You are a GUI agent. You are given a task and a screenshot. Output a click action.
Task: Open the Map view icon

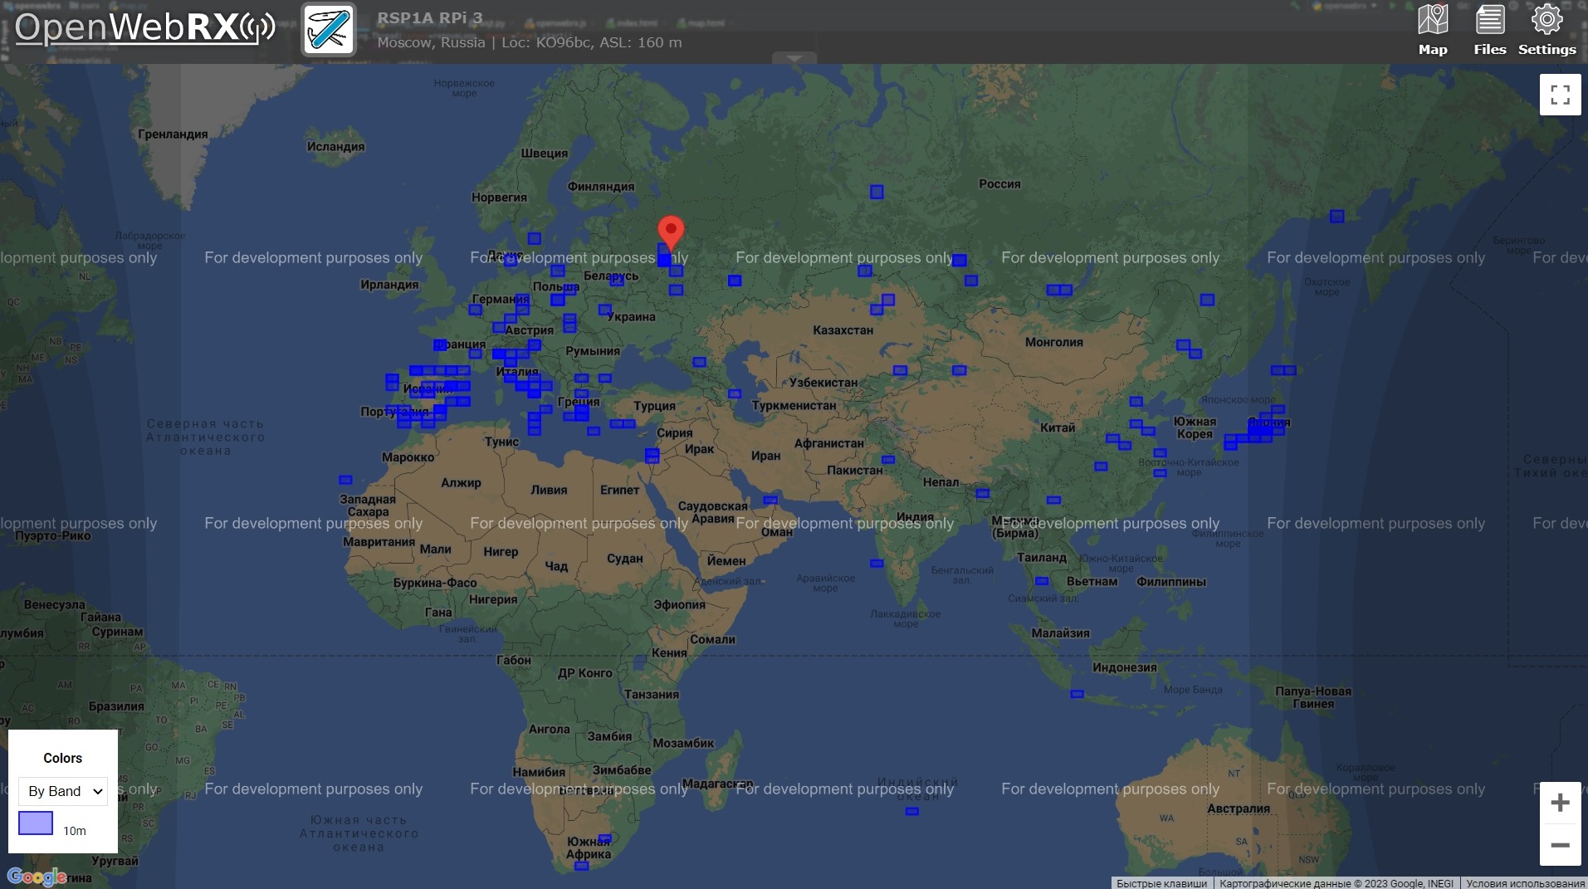(x=1433, y=31)
